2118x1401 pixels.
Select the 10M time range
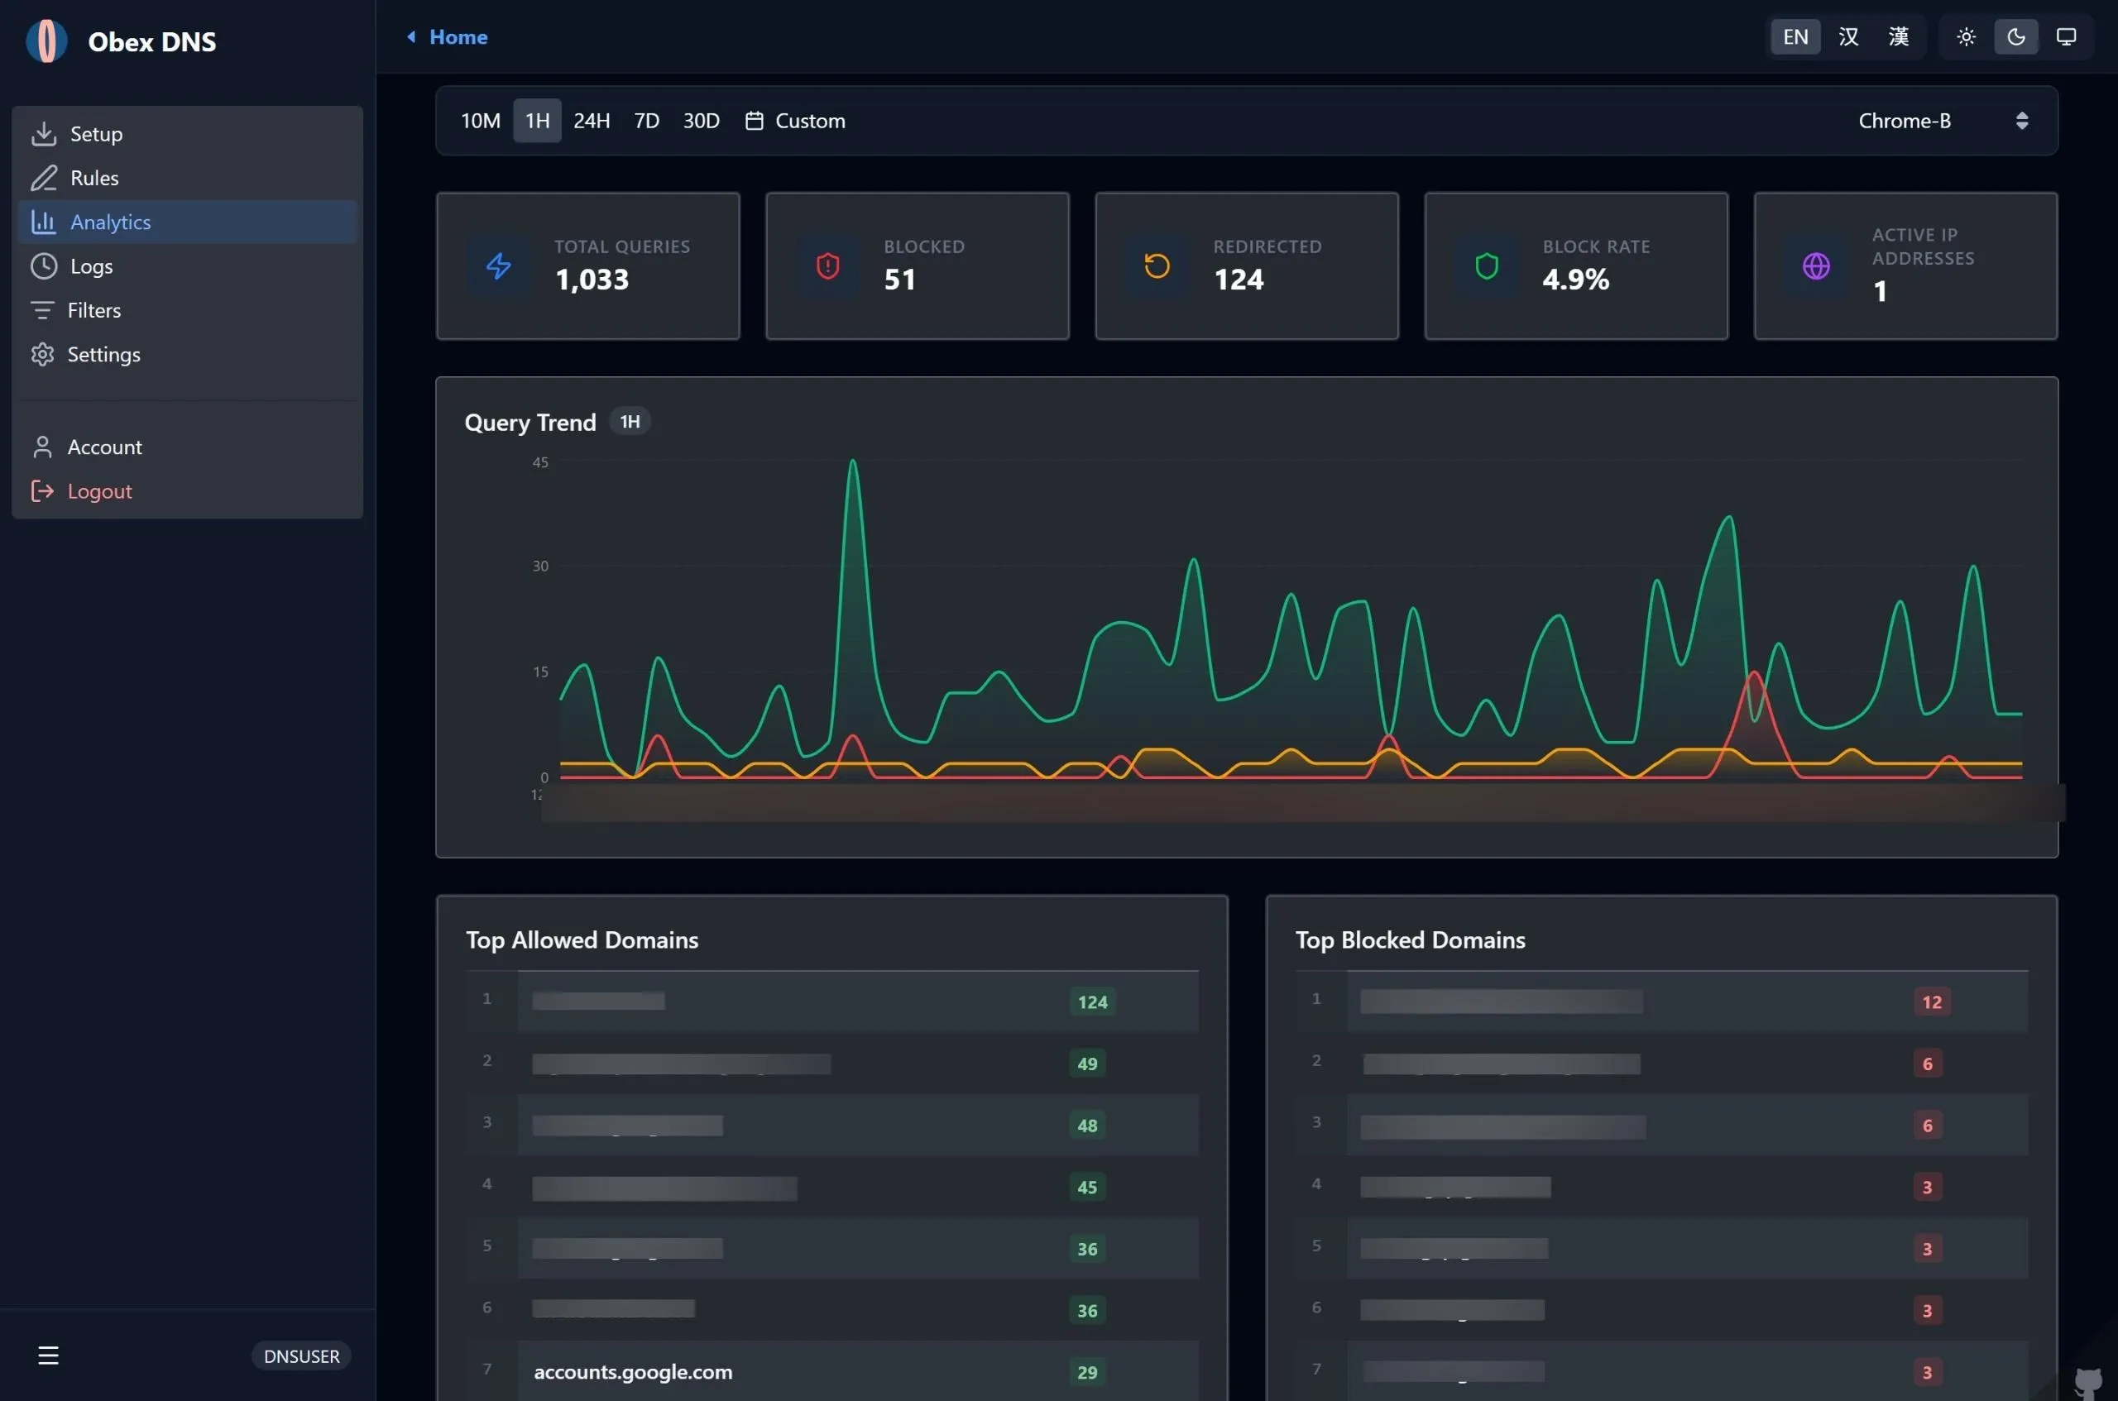coord(481,121)
